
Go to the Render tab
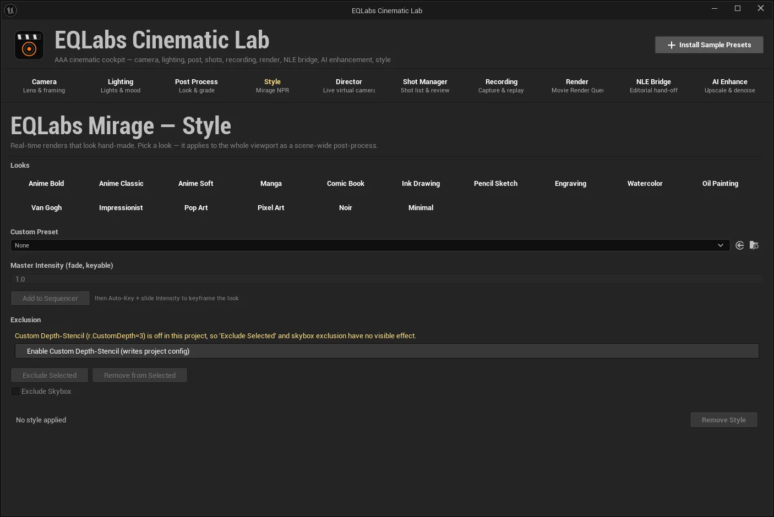[577, 86]
